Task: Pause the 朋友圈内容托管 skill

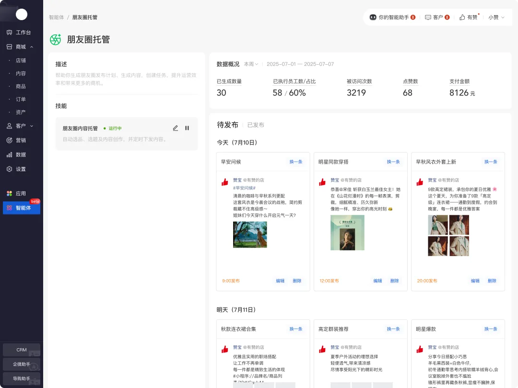Action: [x=187, y=128]
